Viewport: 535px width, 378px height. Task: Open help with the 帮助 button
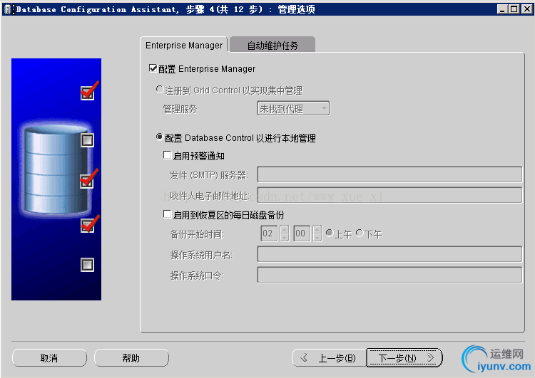click(x=131, y=358)
